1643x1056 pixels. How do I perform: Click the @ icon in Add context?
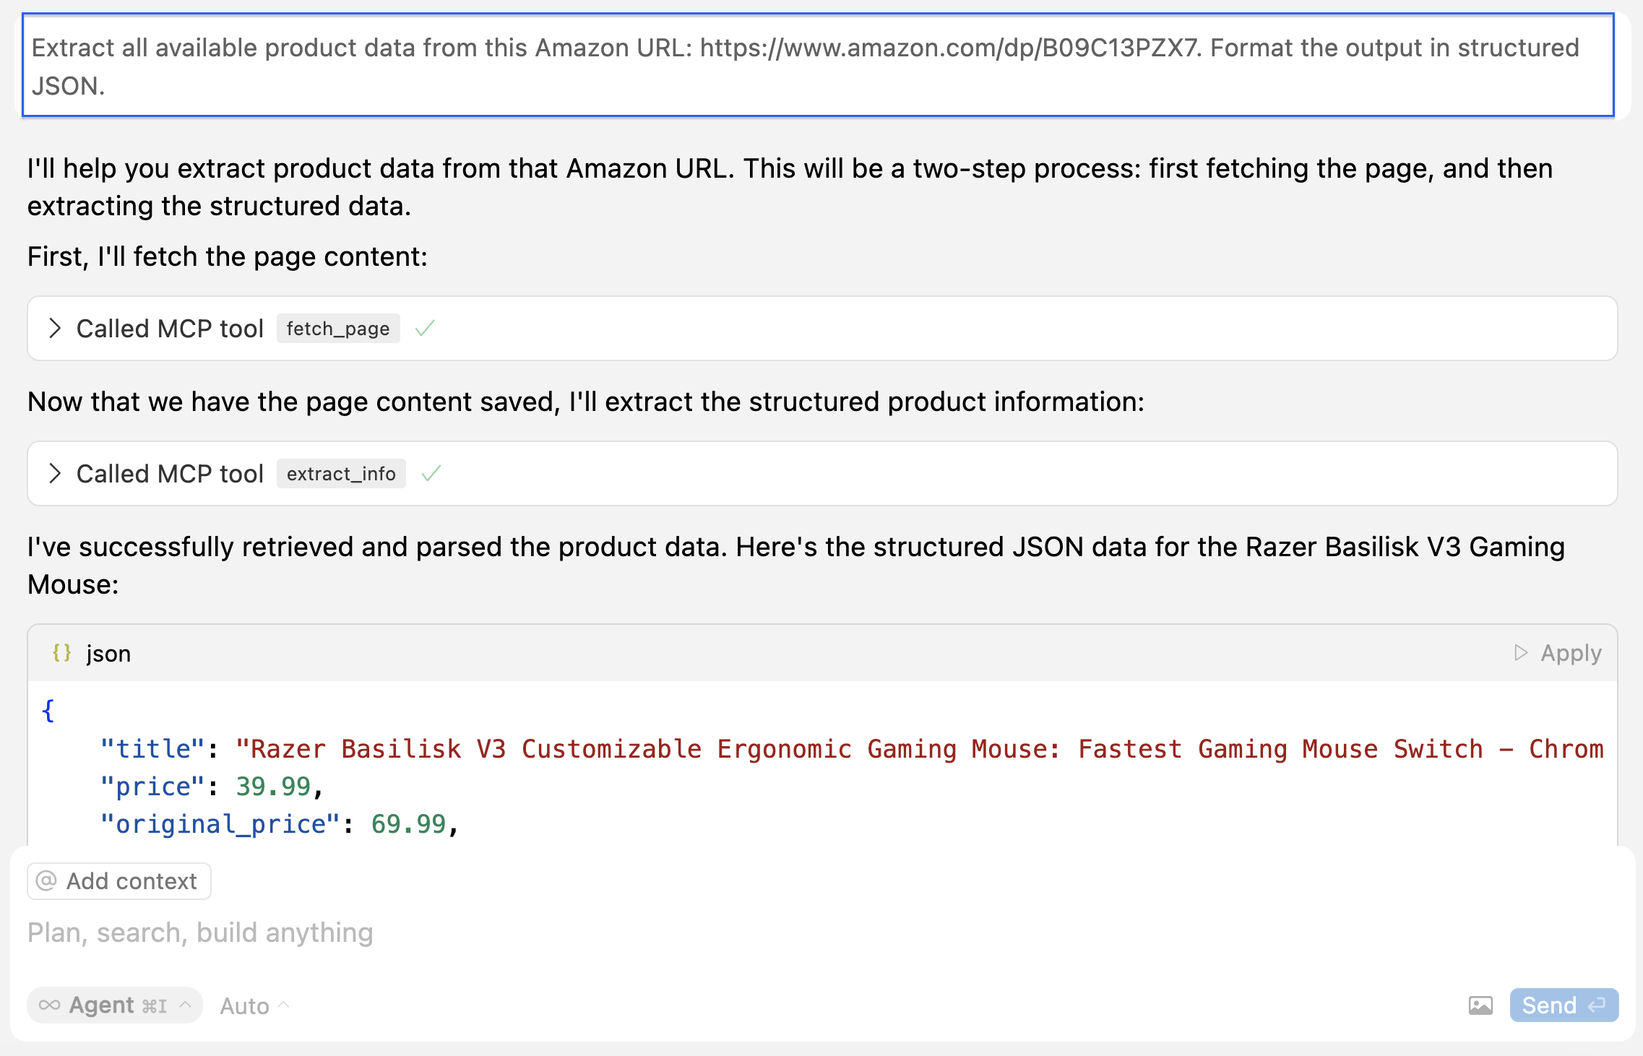[x=46, y=881]
